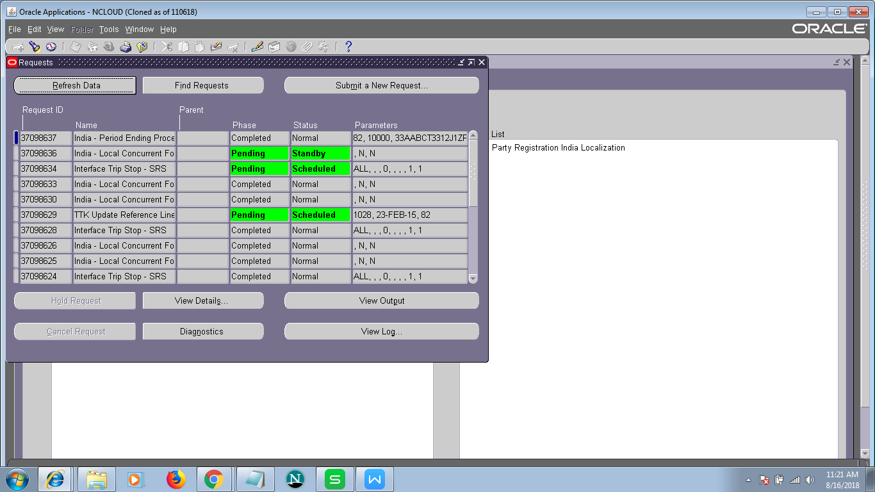Image resolution: width=875 pixels, height=492 pixels.
Task: Click the Hold Request button
Action: (75, 300)
